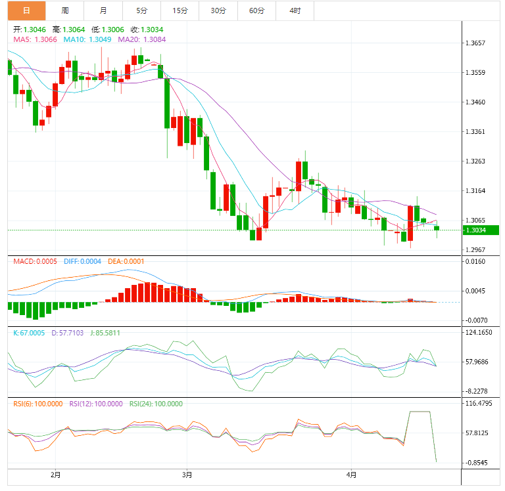This screenshot has height=491, width=505.
Task: Click the 1.2967 price axis label
Action: point(475,250)
